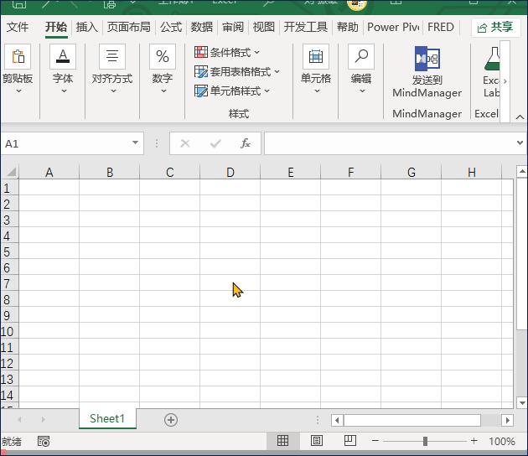Click the Share (共享) button
528x456 pixels.
[x=495, y=28]
